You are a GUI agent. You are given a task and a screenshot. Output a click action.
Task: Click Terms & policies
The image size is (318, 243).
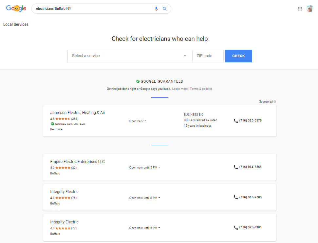[201, 89]
